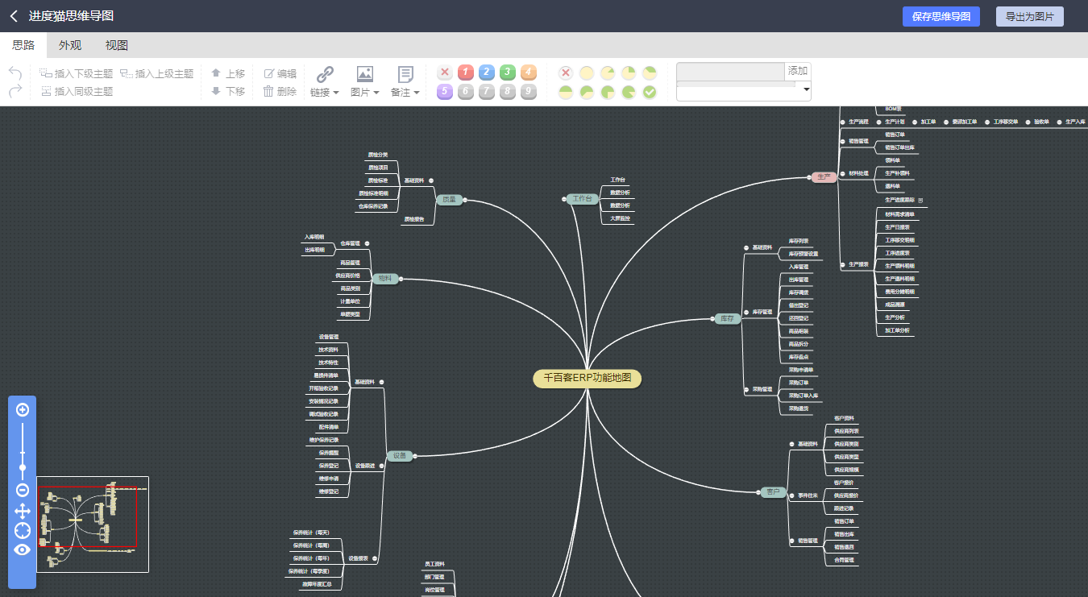Select the 生产 node
Viewport: 1088px width, 597px height.
click(824, 176)
